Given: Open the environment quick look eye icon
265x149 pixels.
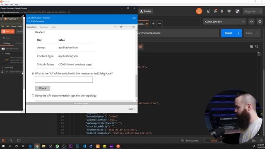Looking at the screenshot, I should tap(251, 22).
